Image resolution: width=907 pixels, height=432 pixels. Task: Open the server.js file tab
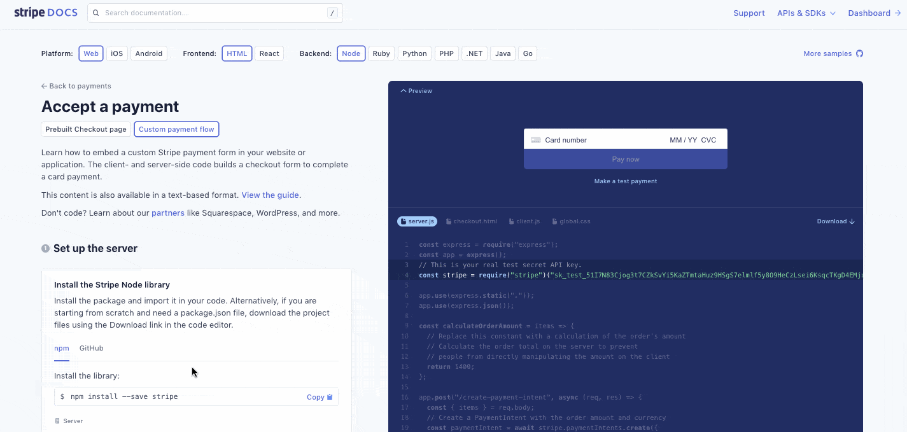417,221
